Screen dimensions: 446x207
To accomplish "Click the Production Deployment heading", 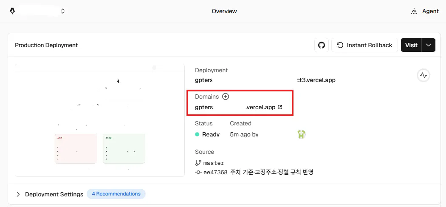I will tap(46, 45).
